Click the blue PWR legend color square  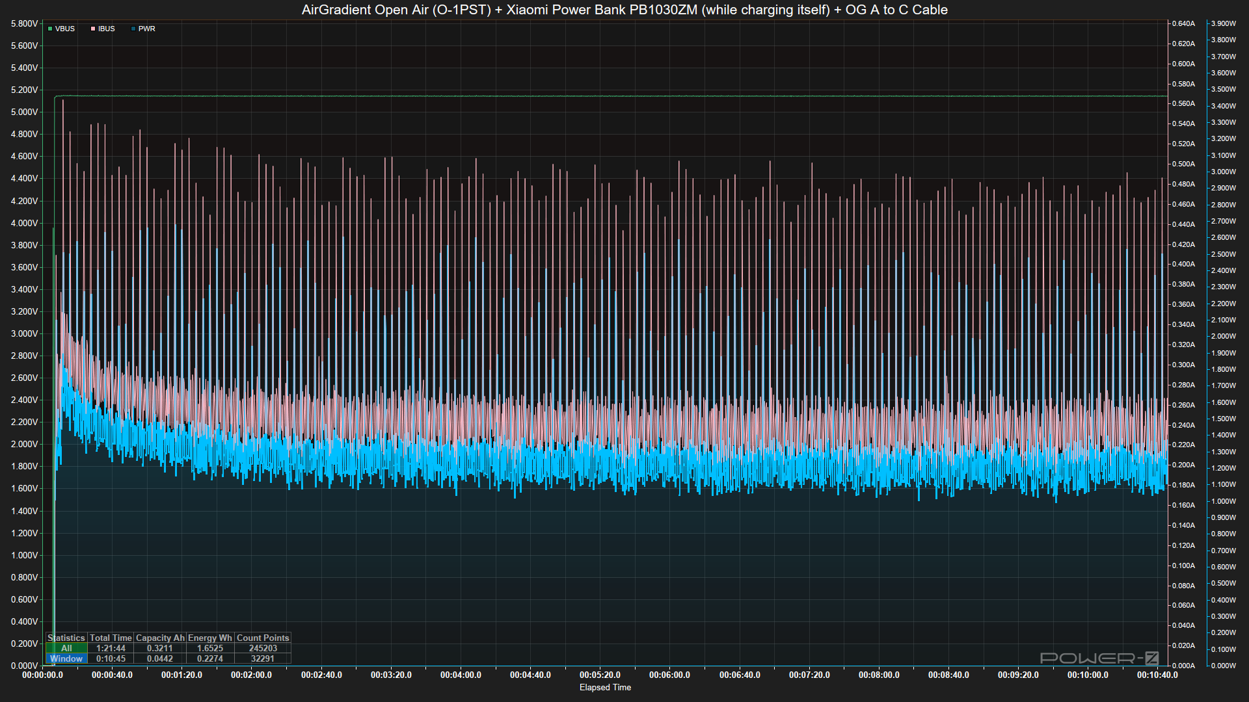point(133,29)
